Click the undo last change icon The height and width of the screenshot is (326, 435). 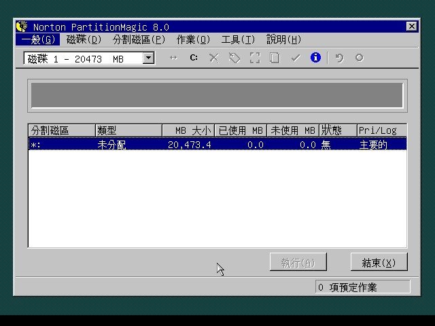[x=339, y=58]
